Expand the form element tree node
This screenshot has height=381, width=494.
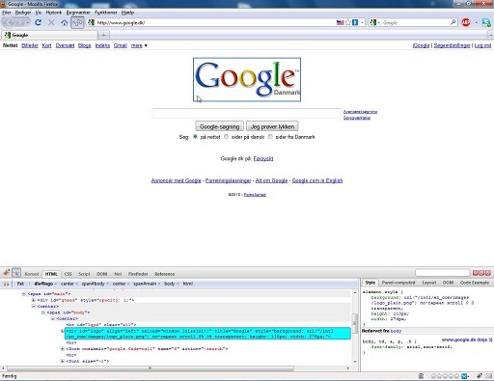point(62,349)
